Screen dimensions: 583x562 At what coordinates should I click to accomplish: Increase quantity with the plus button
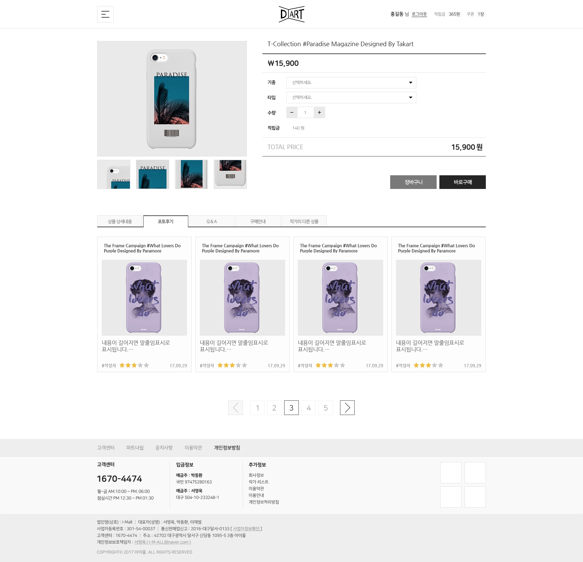pos(319,112)
